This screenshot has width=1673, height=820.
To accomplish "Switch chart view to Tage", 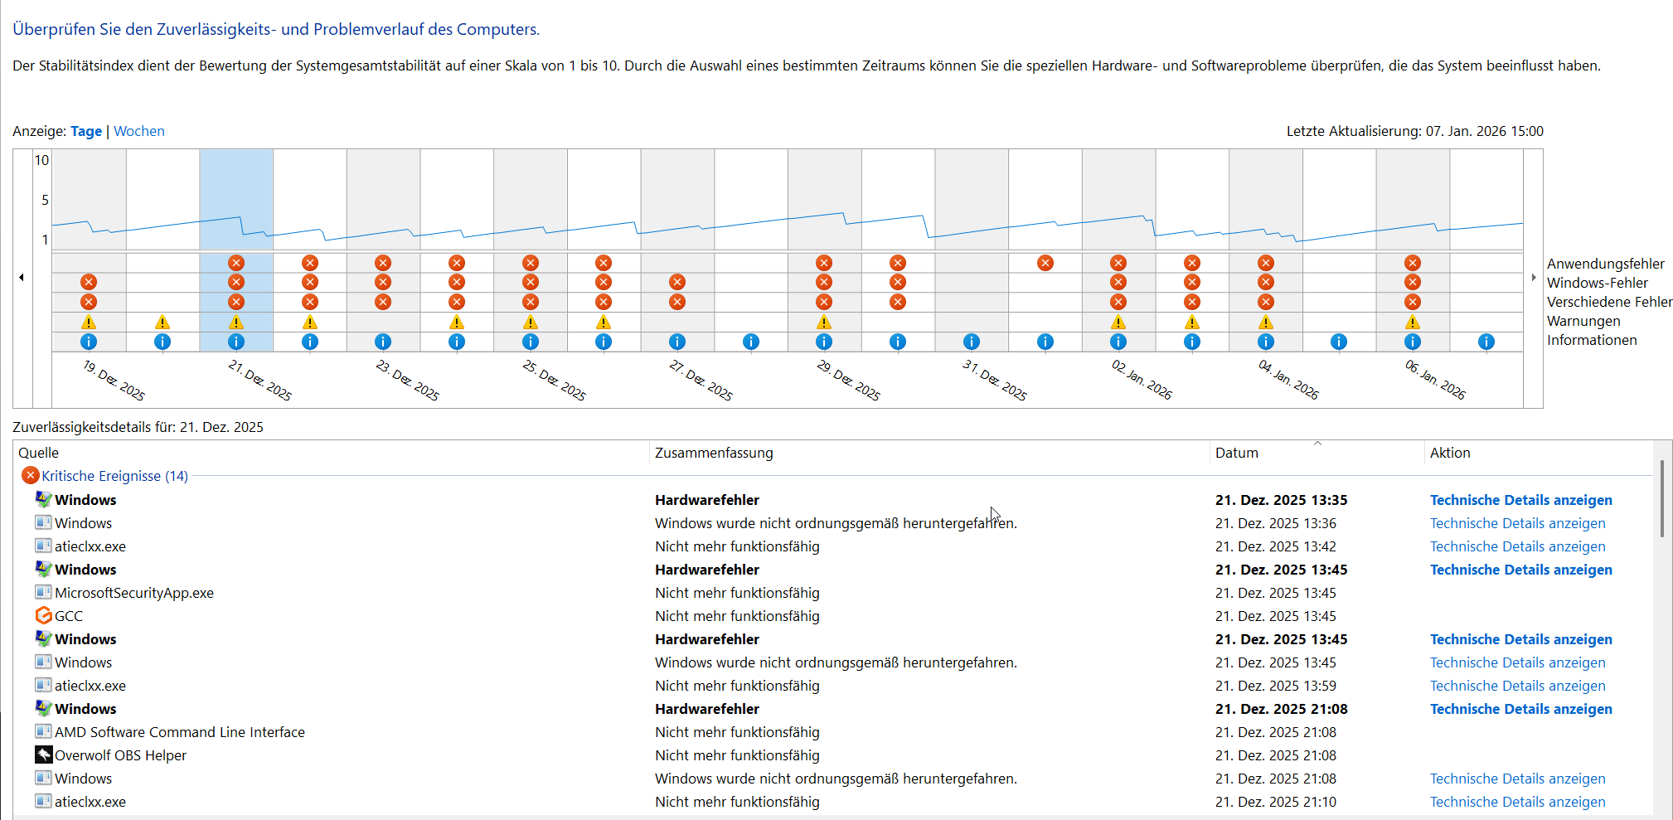I will pyautogui.click(x=86, y=131).
